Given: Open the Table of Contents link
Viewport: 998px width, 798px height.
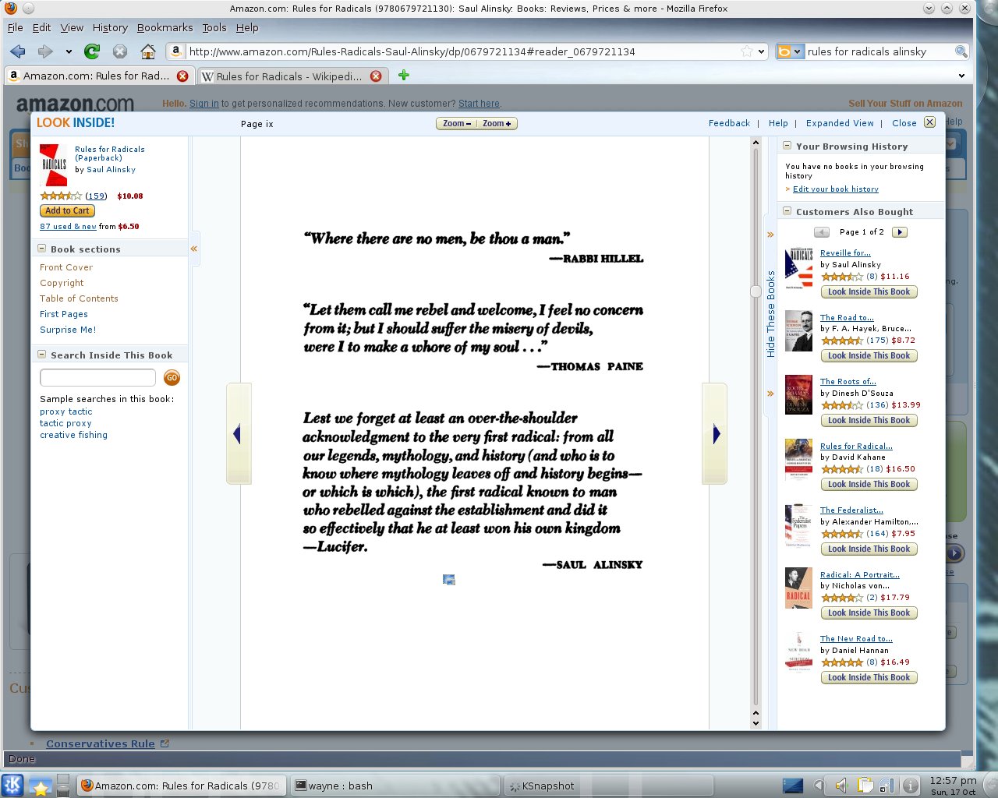Looking at the screenshot, I should [79, 298].
